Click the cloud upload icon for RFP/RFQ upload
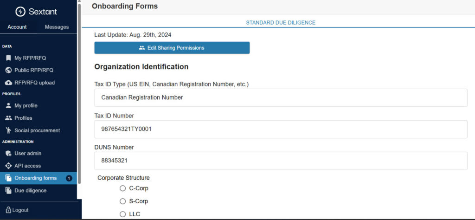 click(8, 83)
